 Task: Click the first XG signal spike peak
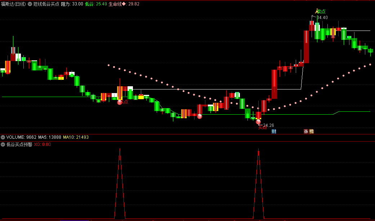click(x=120, y=149)
